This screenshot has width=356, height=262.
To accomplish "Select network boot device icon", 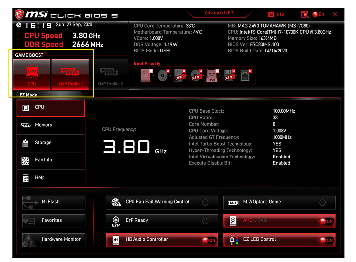I will coord(246,75).
